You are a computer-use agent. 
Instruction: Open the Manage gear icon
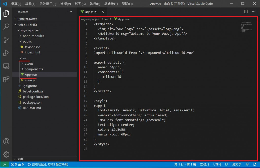coord(6,155)
